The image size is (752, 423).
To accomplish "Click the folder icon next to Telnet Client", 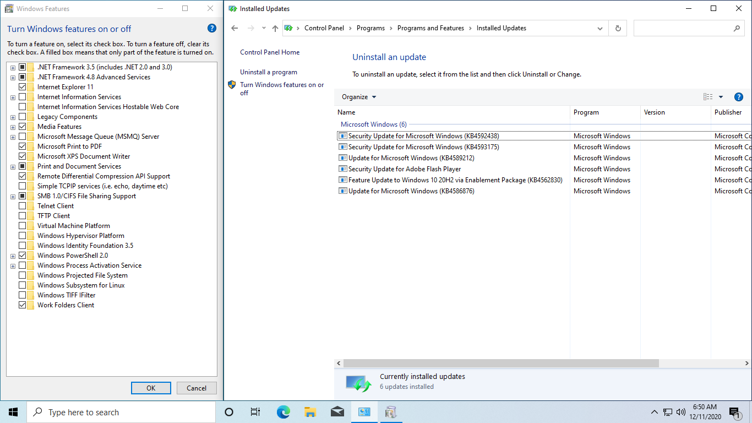I will 31,206.
